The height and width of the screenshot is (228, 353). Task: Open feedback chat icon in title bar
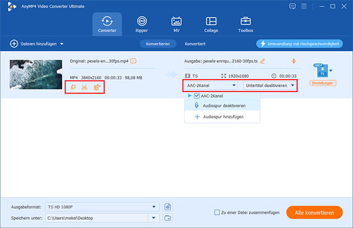point(292,6)
